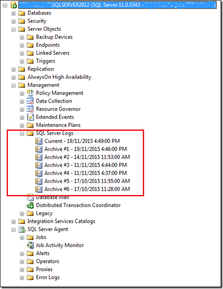Click the Archive #3 log icon
Screen dimensions: 223x289
tap(38, 165)
